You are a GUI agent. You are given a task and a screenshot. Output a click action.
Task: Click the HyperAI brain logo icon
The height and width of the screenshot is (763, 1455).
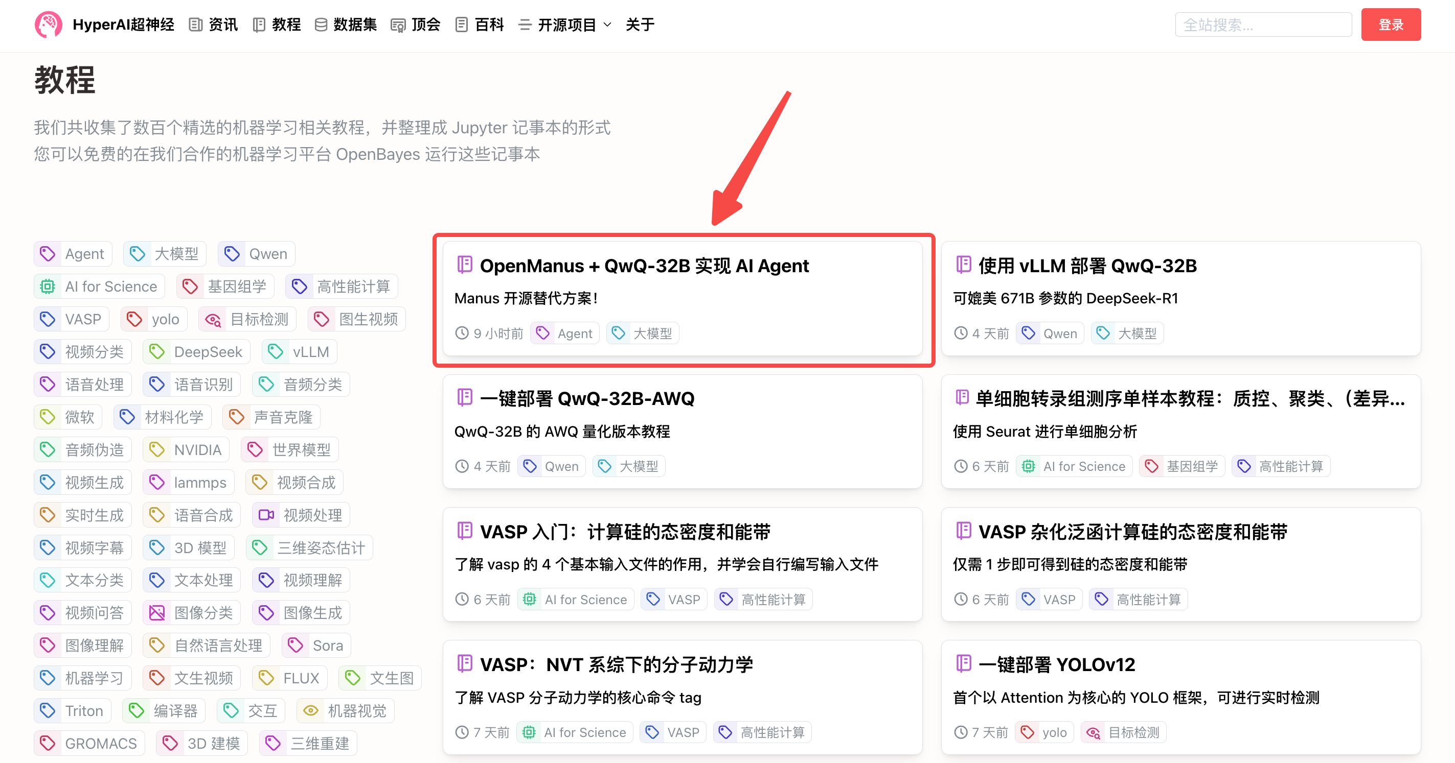pyautogui.click(x=49, y=25)
